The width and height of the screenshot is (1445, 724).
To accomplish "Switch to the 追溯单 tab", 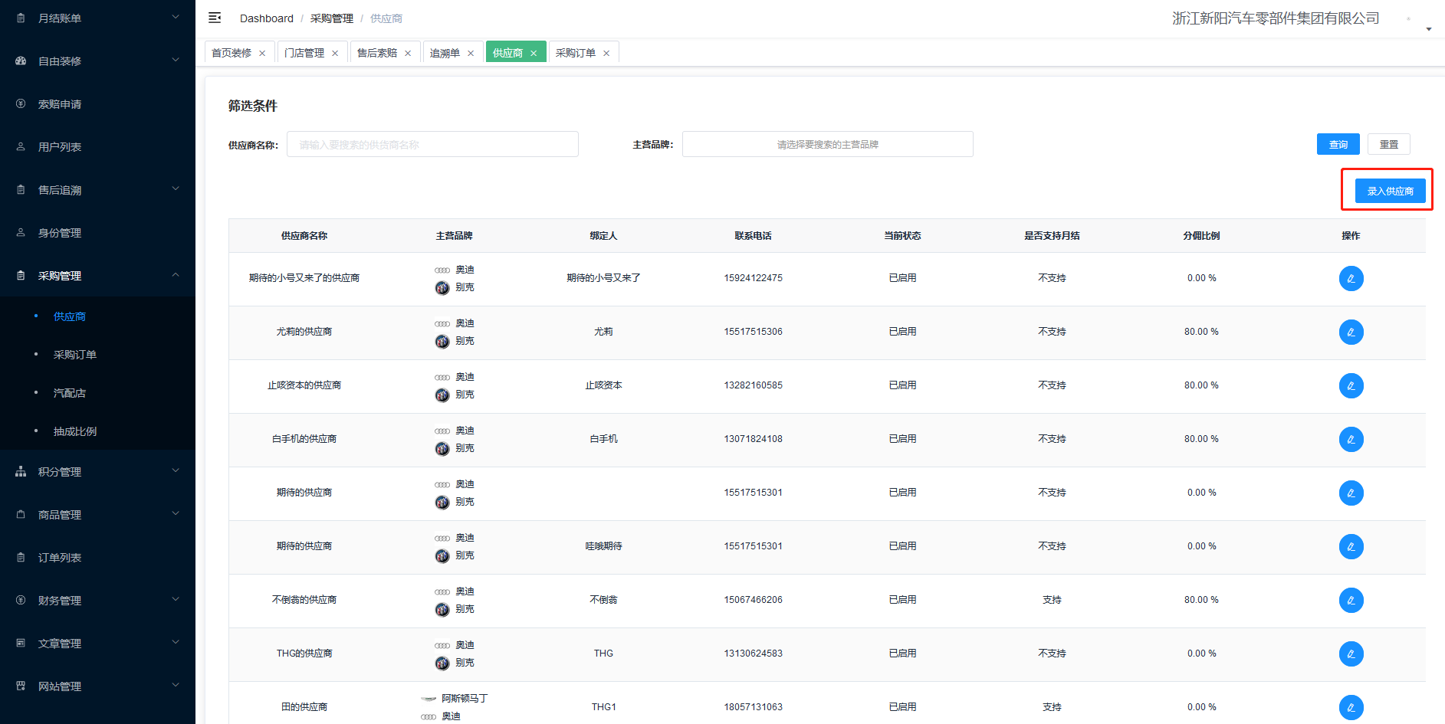I will 445,53.
